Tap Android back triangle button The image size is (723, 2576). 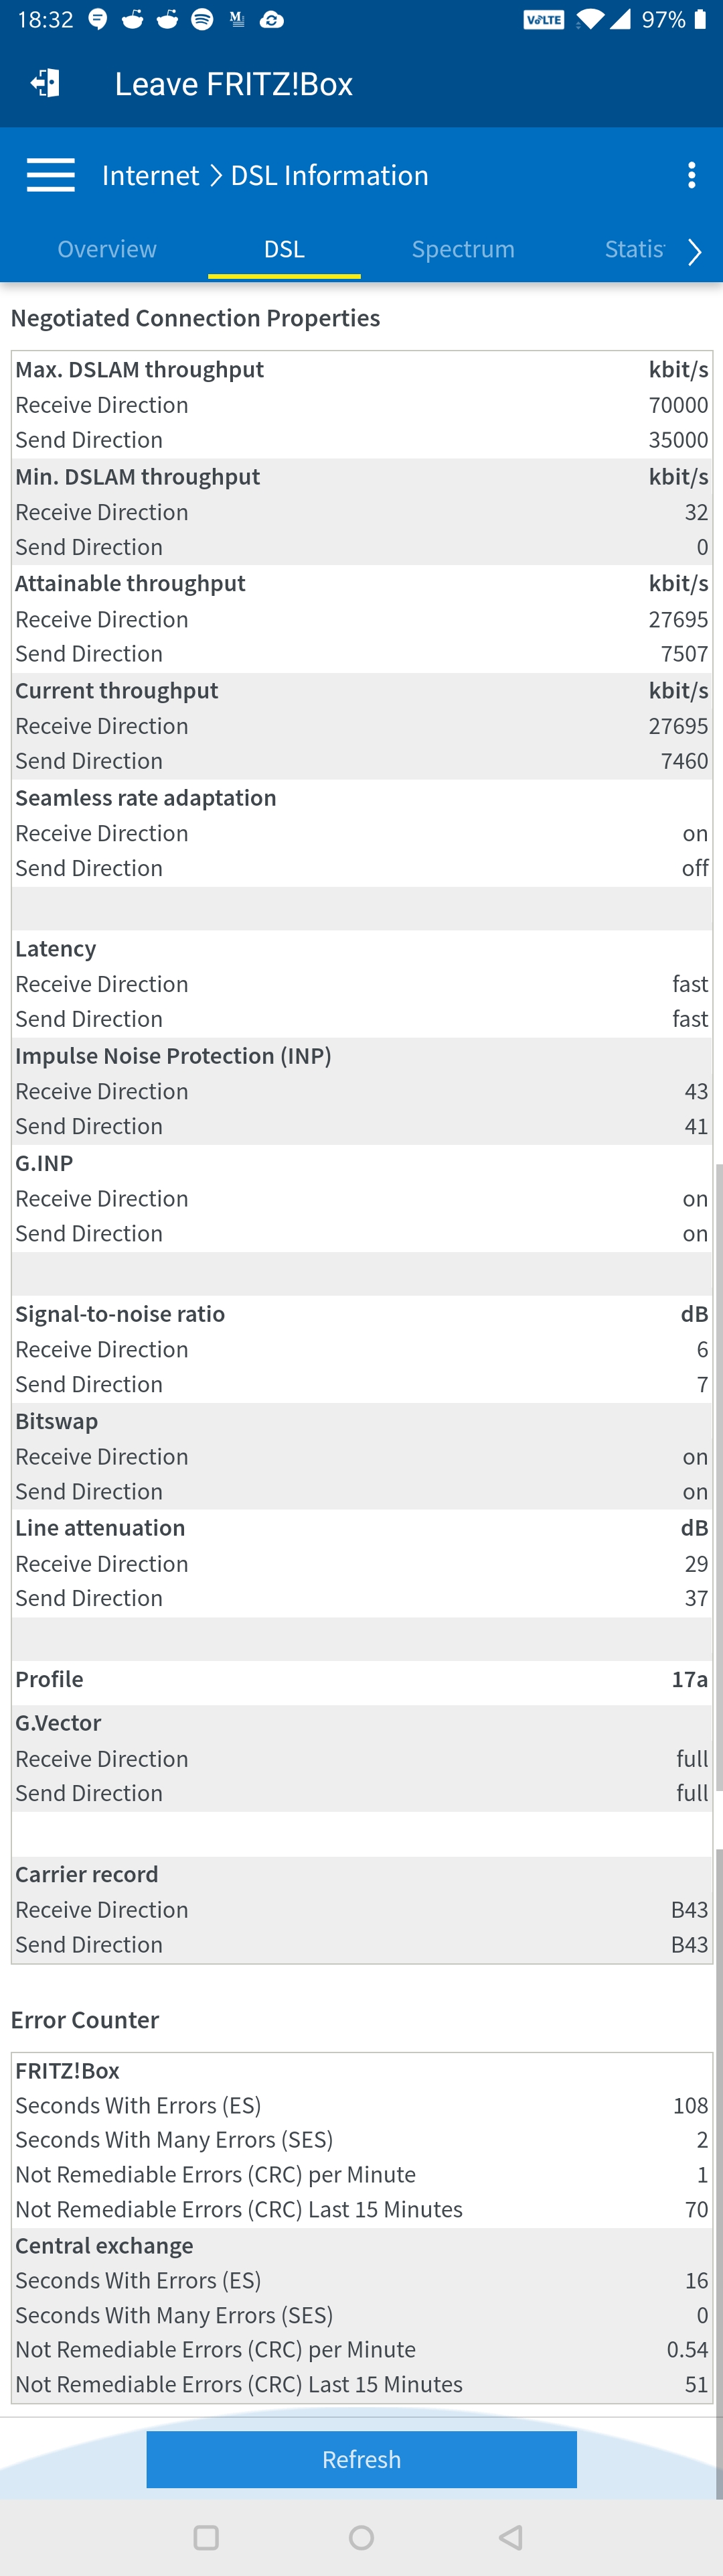tap(511, 2537)
